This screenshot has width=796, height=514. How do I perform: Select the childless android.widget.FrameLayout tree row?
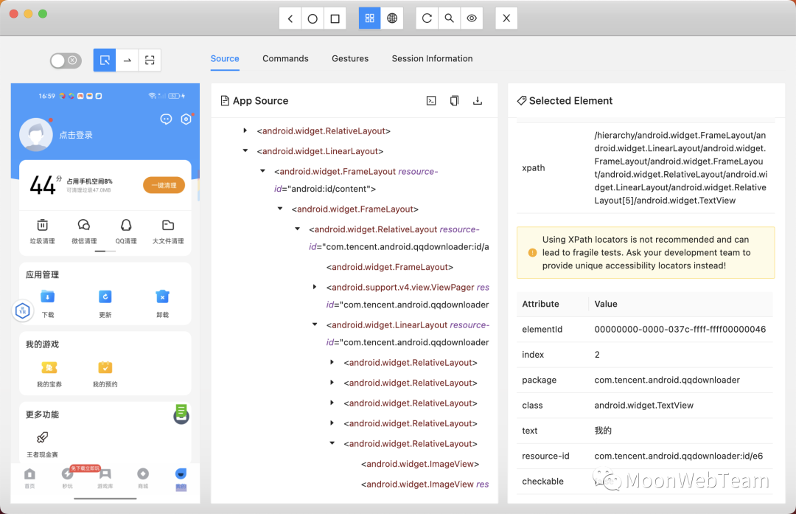(389, 267)
